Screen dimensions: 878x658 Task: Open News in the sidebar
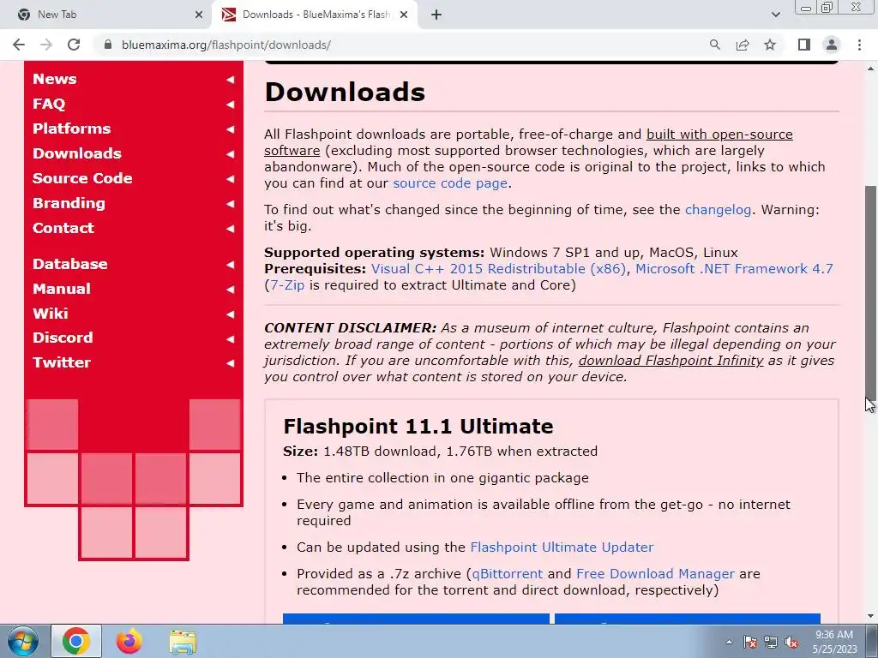(x=54, y=79)
